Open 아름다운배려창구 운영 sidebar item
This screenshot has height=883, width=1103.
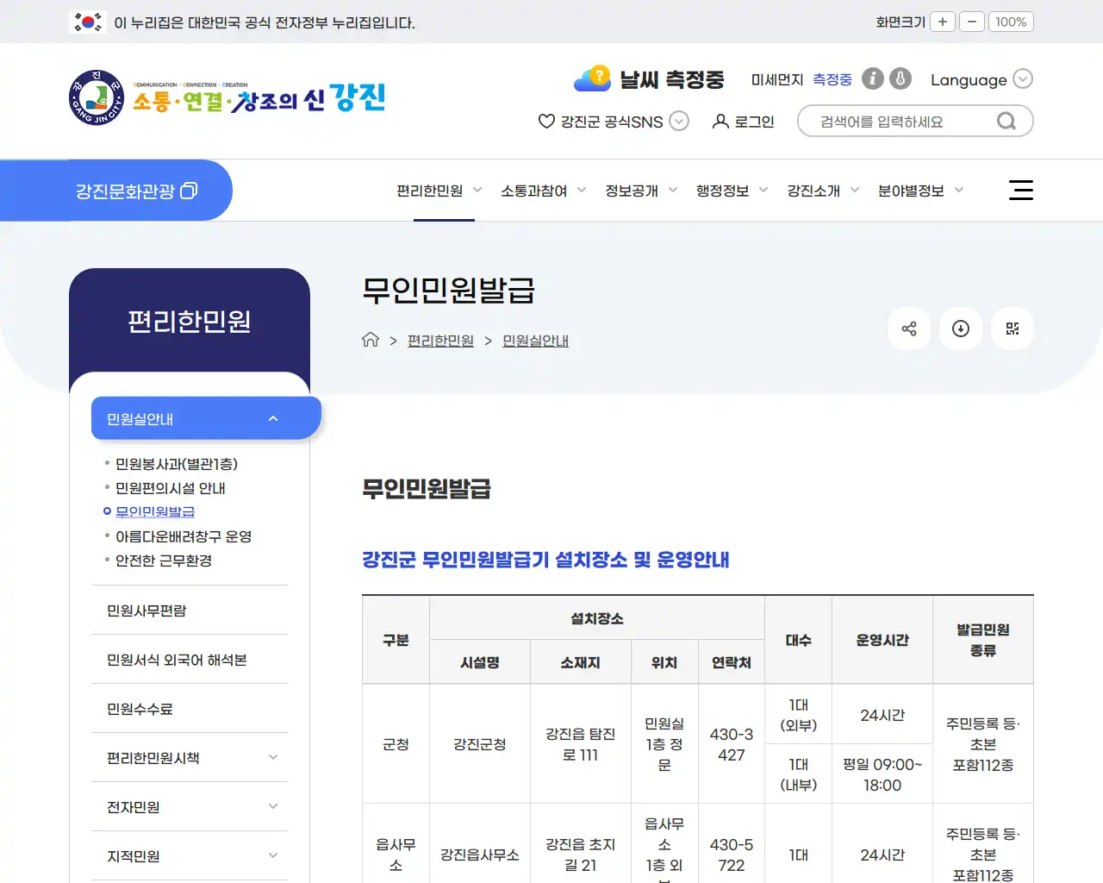184,536
